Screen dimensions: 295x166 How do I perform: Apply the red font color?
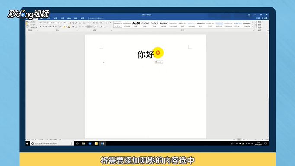click(x=69, y=26)
